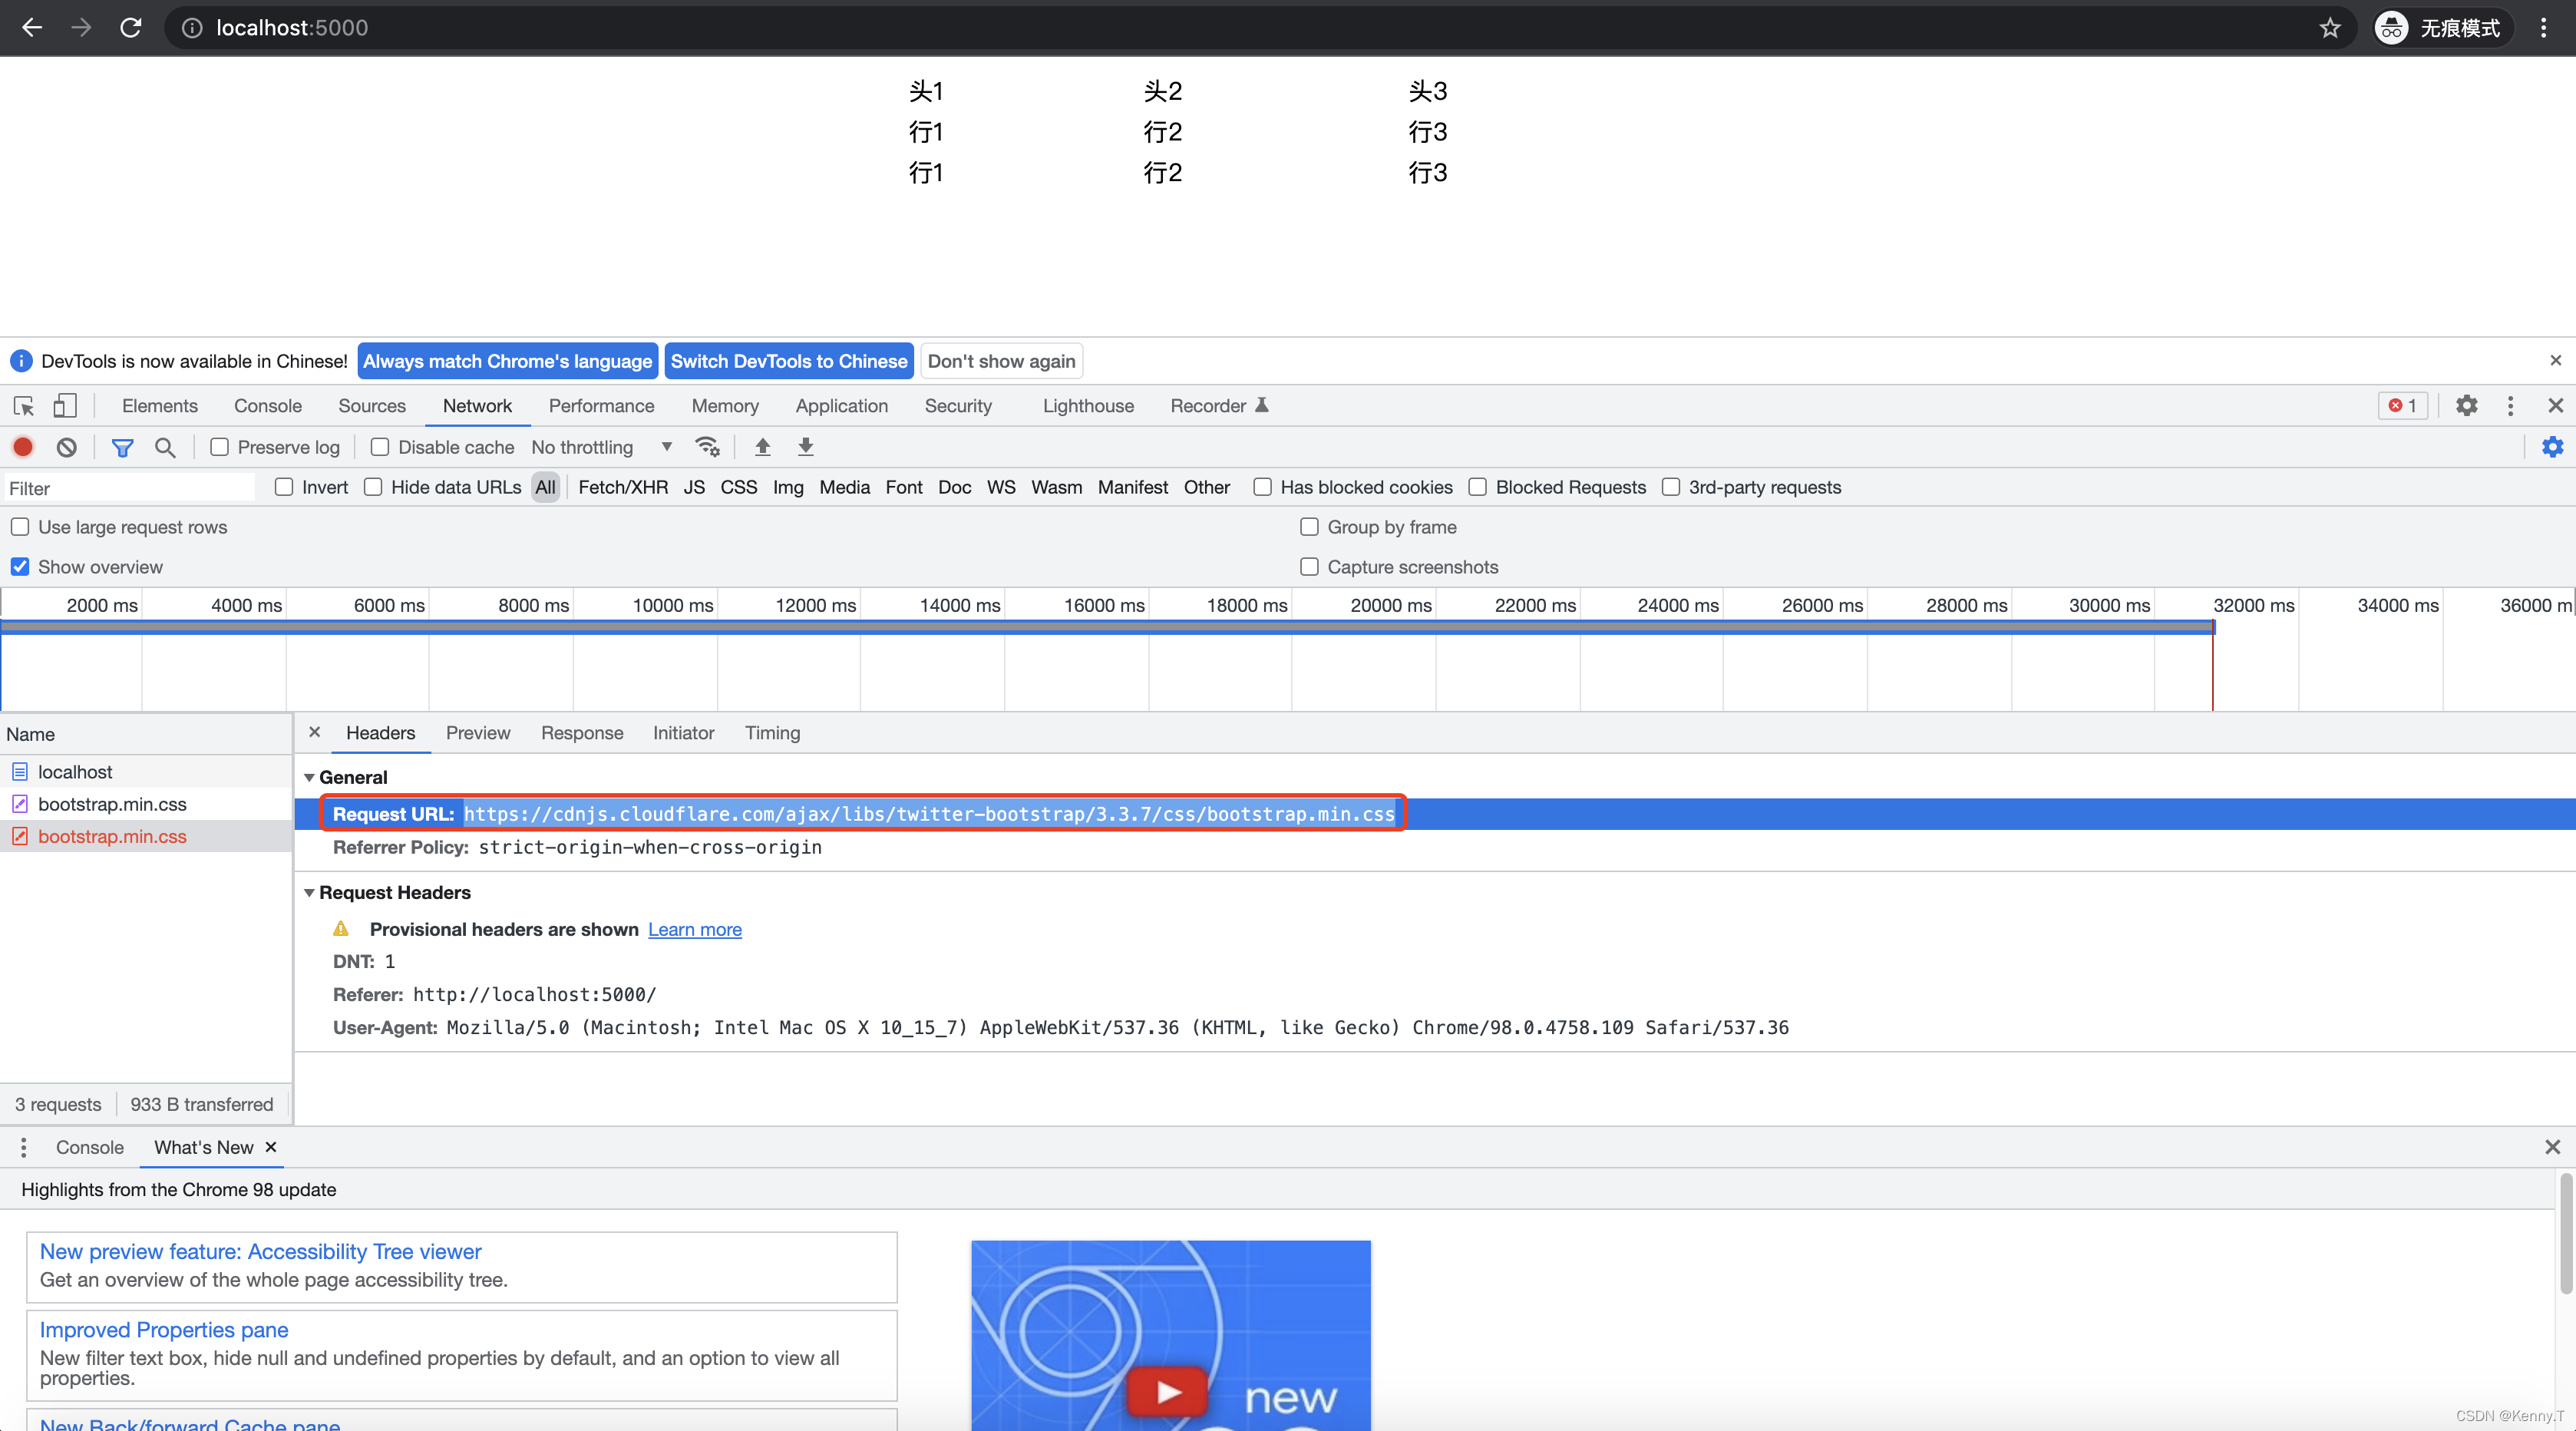
Task: Clear the network log
Action: [x=66, y=447]
